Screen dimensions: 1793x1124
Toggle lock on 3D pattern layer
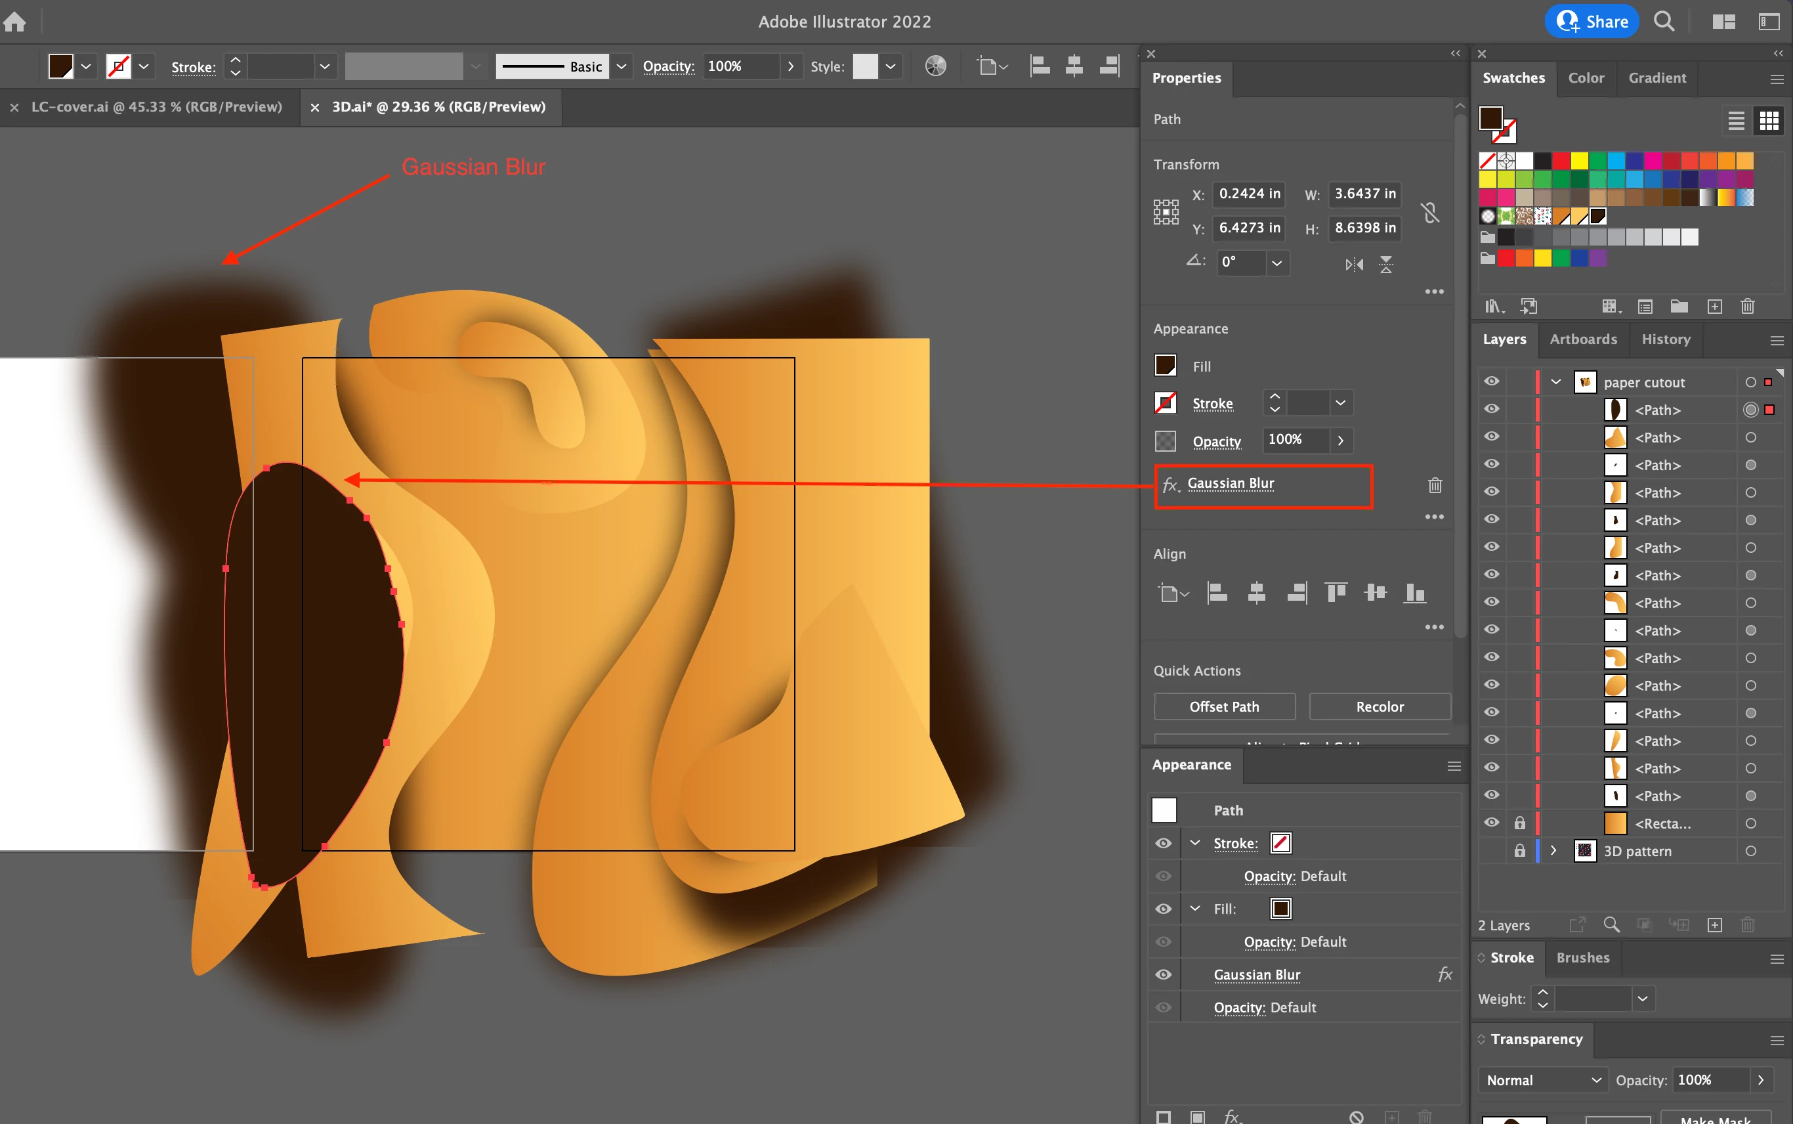click(1519, 850)
